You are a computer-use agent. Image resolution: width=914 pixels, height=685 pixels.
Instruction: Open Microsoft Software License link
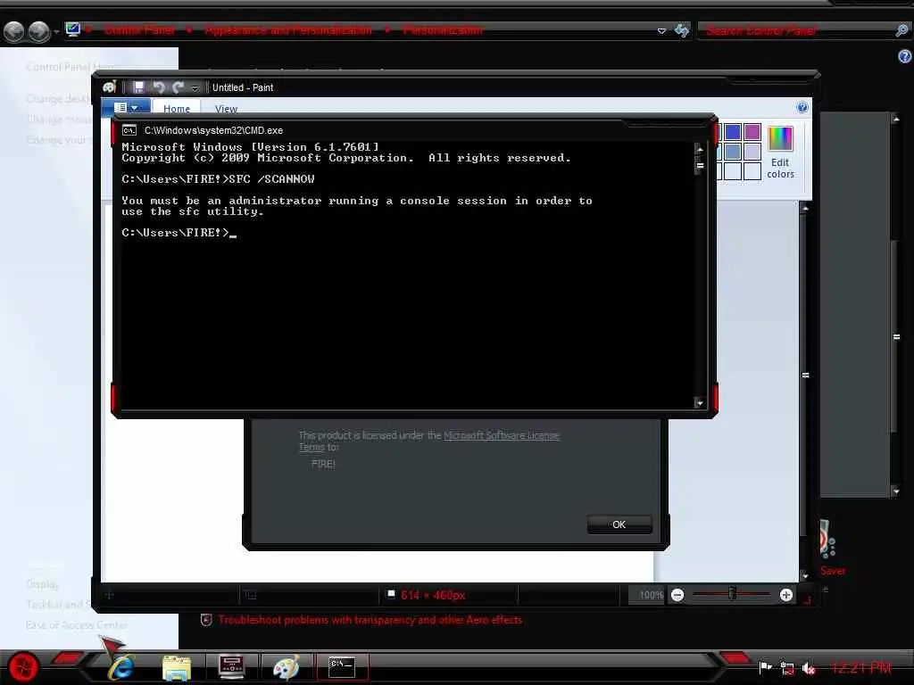[502, 435]
